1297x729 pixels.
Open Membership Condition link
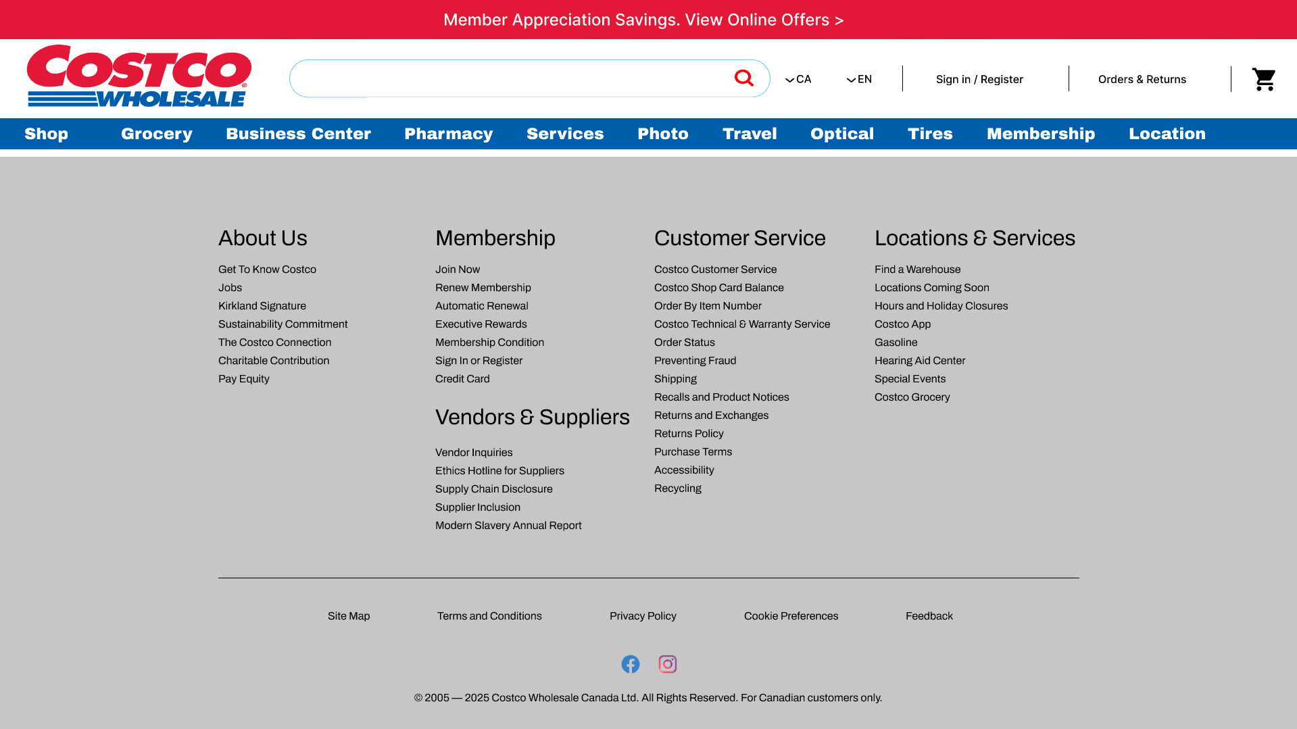point(489,342)
